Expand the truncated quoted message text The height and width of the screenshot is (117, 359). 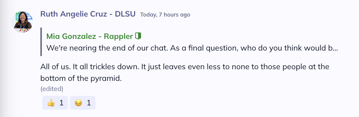tap(192, 48)
